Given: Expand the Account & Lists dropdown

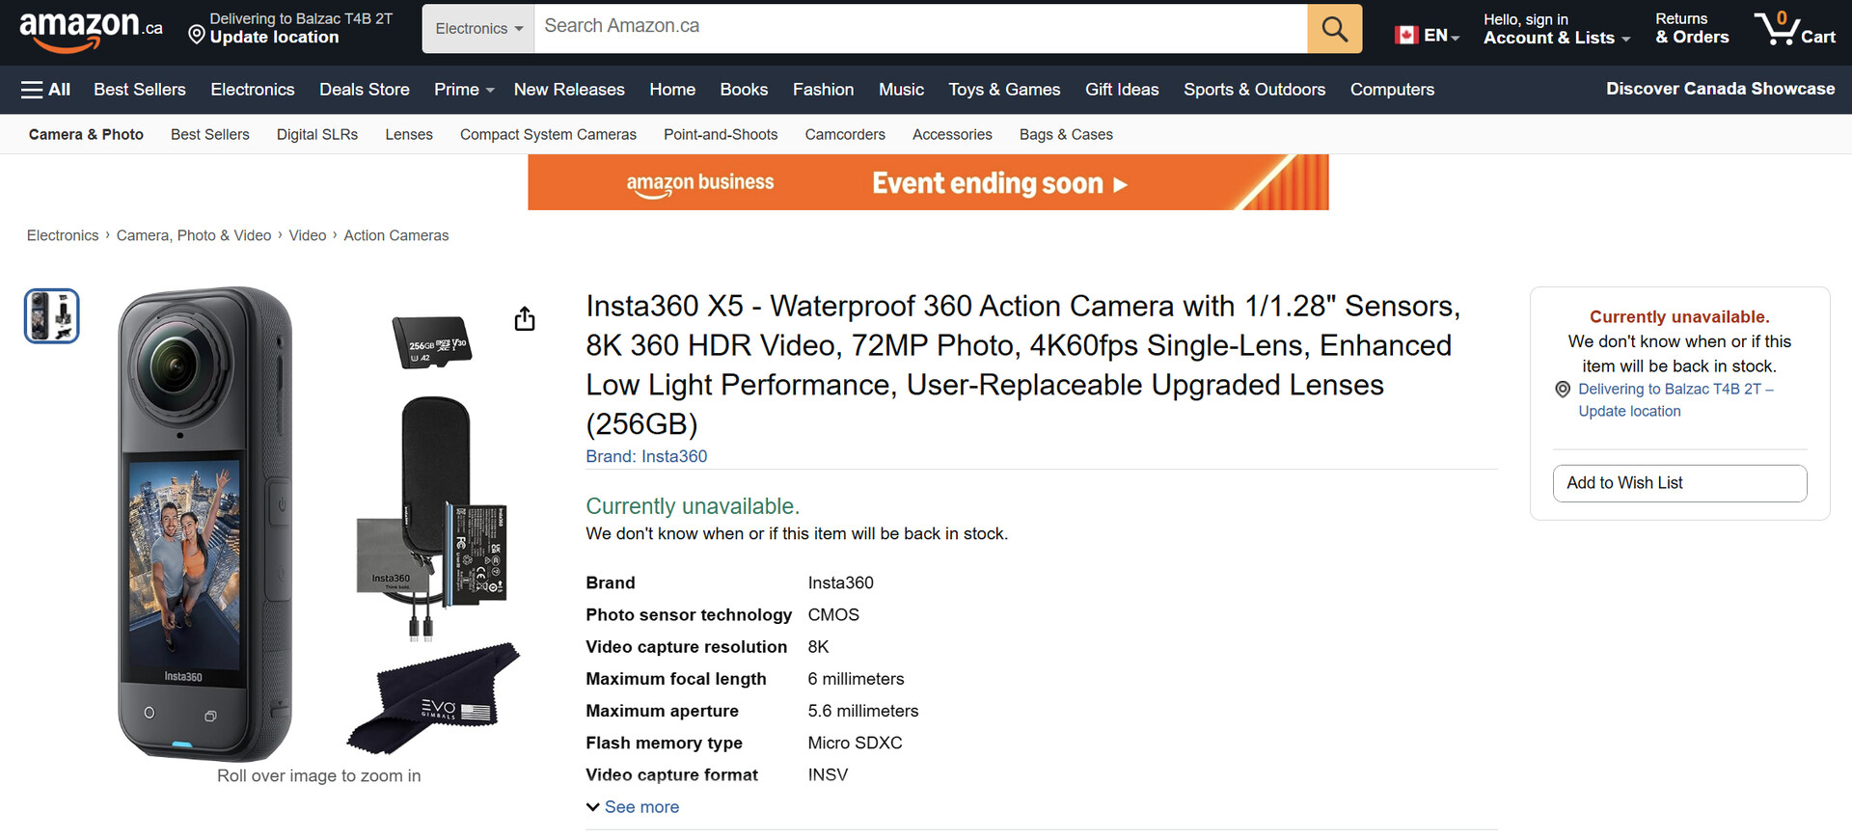Looking at the screenshot, I should (1556, 38).
